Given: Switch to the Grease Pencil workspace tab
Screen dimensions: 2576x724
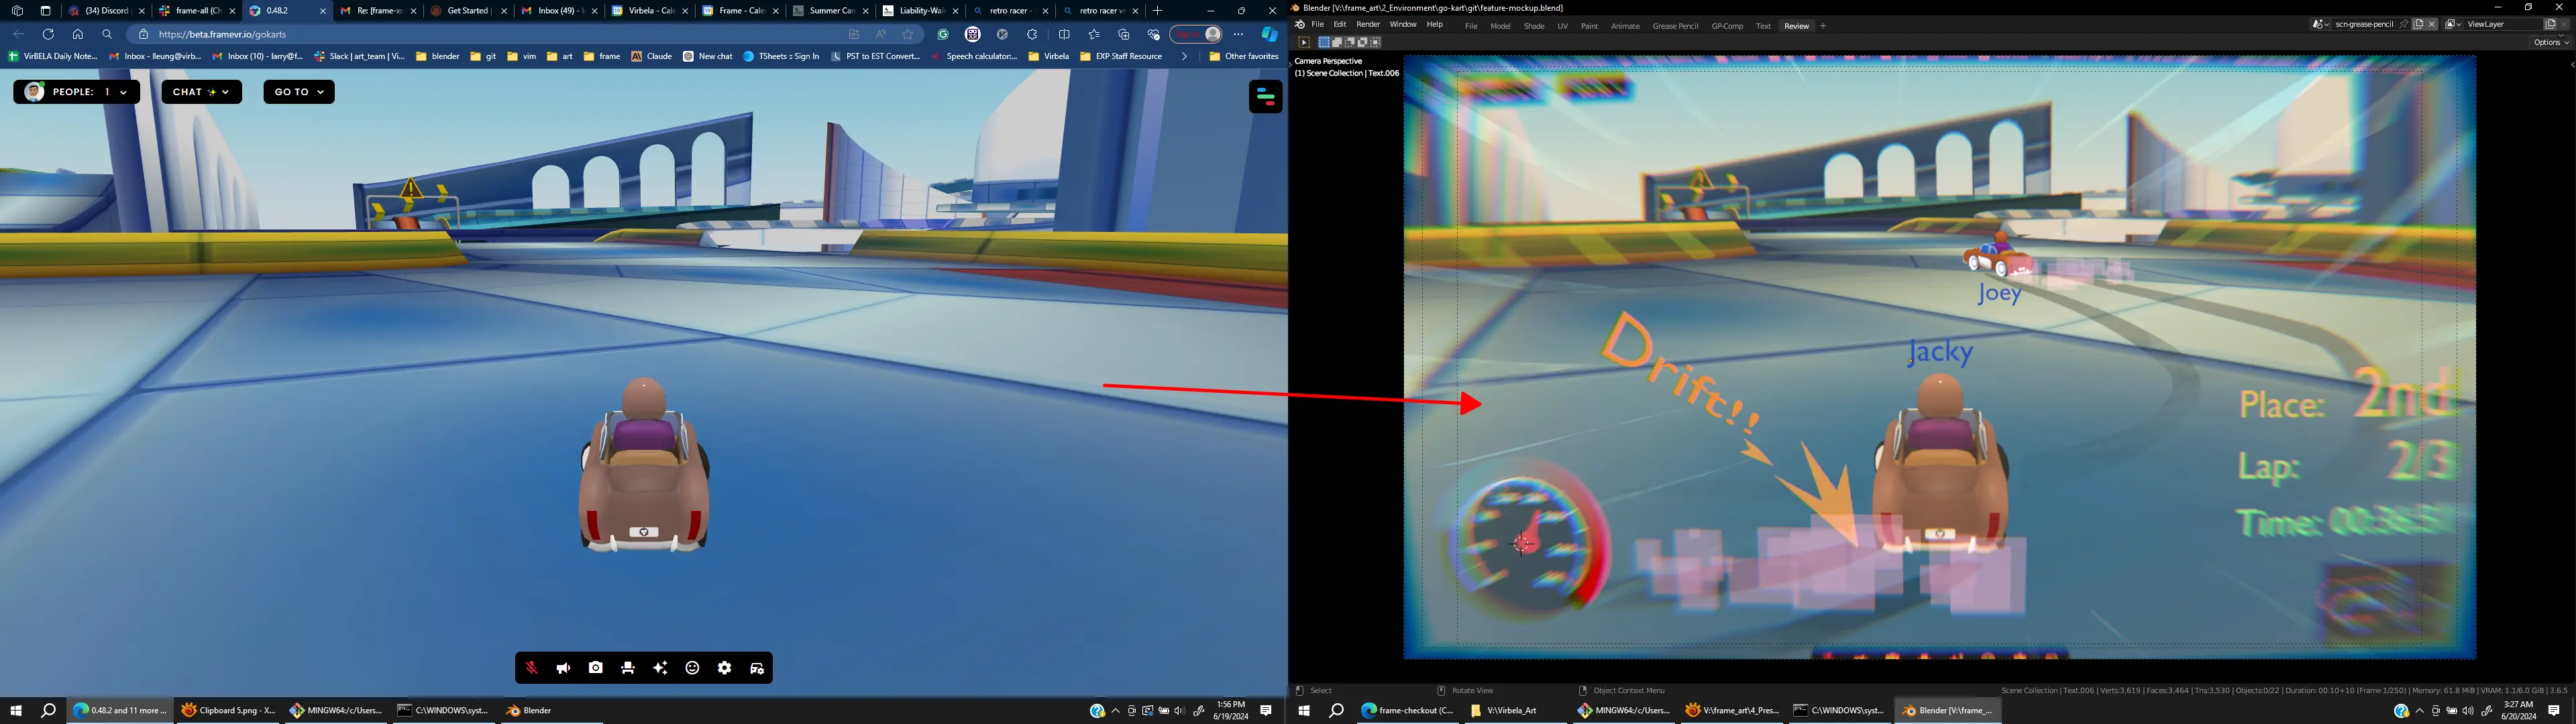Looking at the screenshot, I should pyautogui.click(x=1675, y=26).
